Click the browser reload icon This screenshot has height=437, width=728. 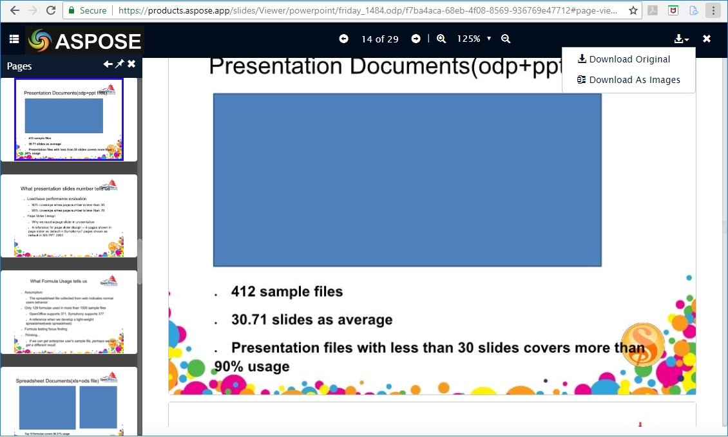coord(49,10)
